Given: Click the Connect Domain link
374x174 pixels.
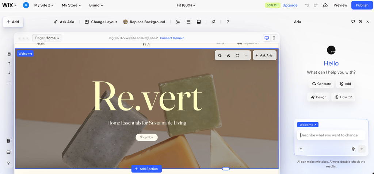Looking at the screenshot, I should (x=172, y=38).
